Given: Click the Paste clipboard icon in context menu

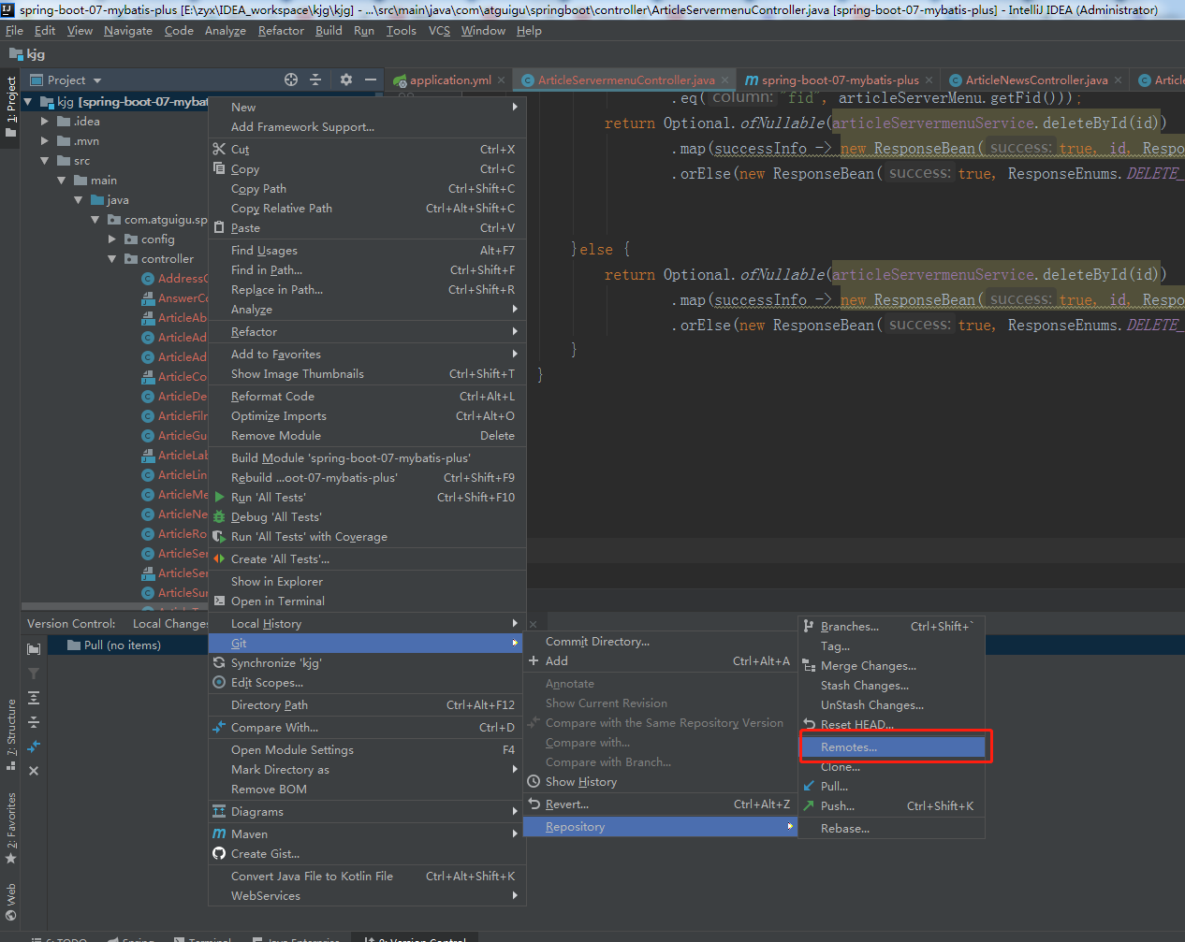Looking at the screenshot, I should (x=219, y=227).
